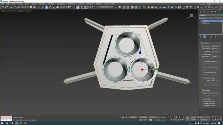The image size is (223, 125).
Task: Activate the Unlink Selection tool
Action: point(15,7)
